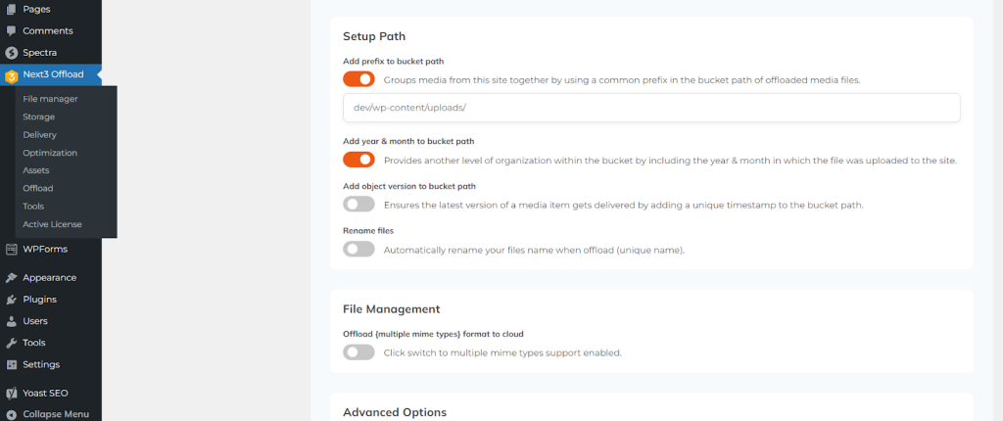
Task: Click 'Ensures the latest version' description text
Action: [624, 206]
